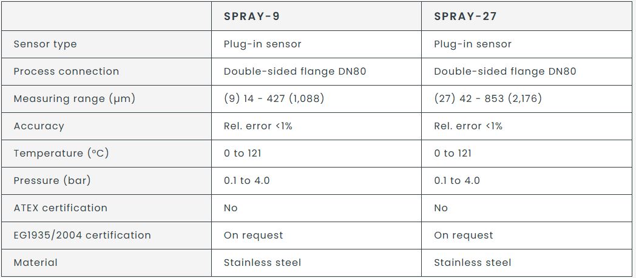
Task: Click Rel. error <1% in SPRAY-9 column
Action: coord(257,126)
